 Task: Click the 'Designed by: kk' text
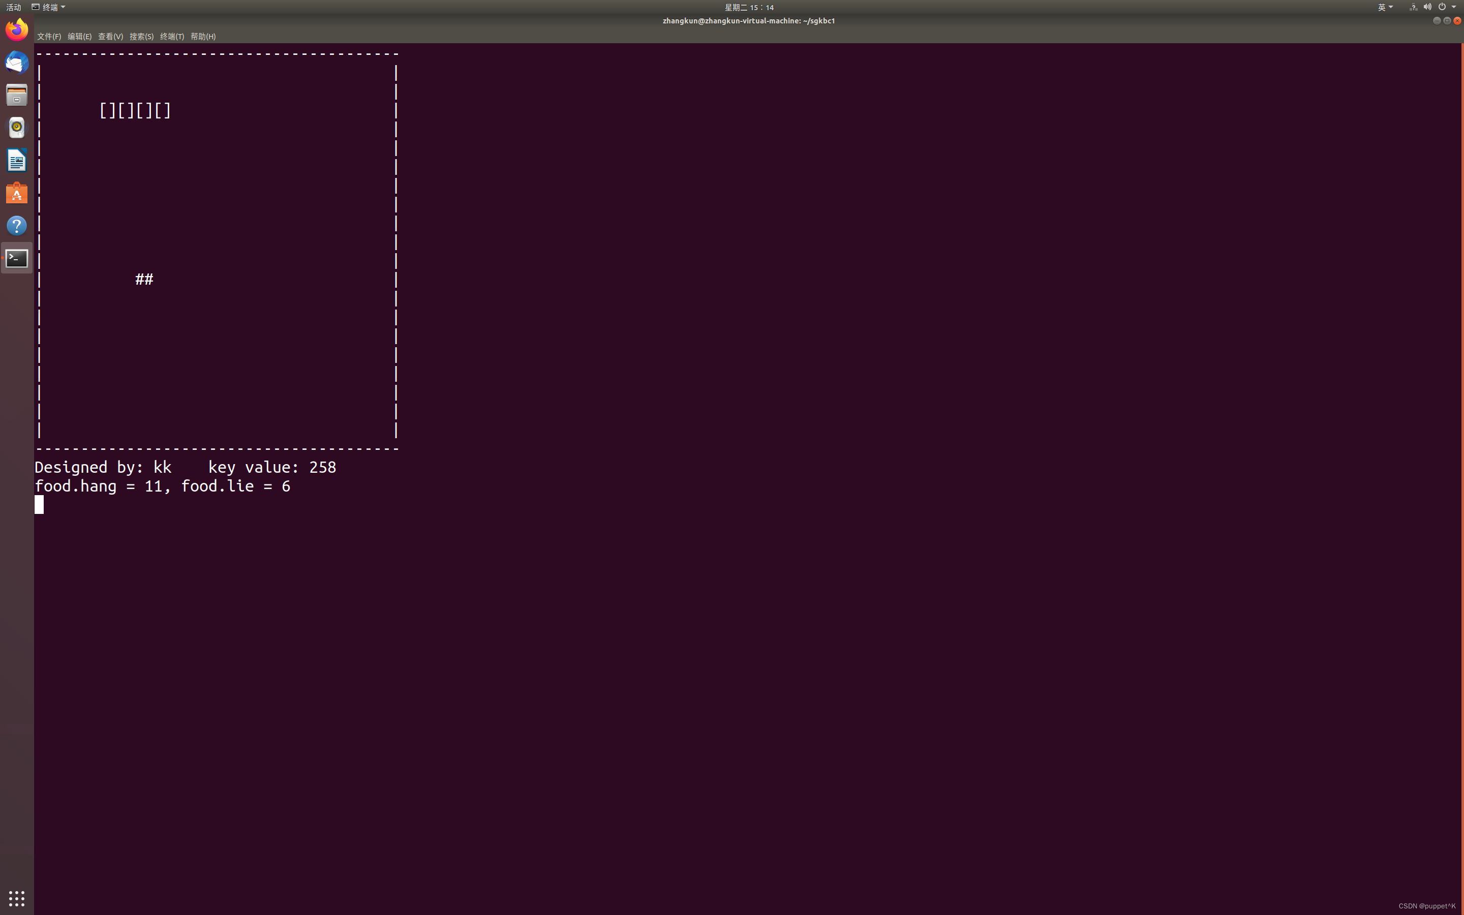pyautogui.click(x=103, y=467)
